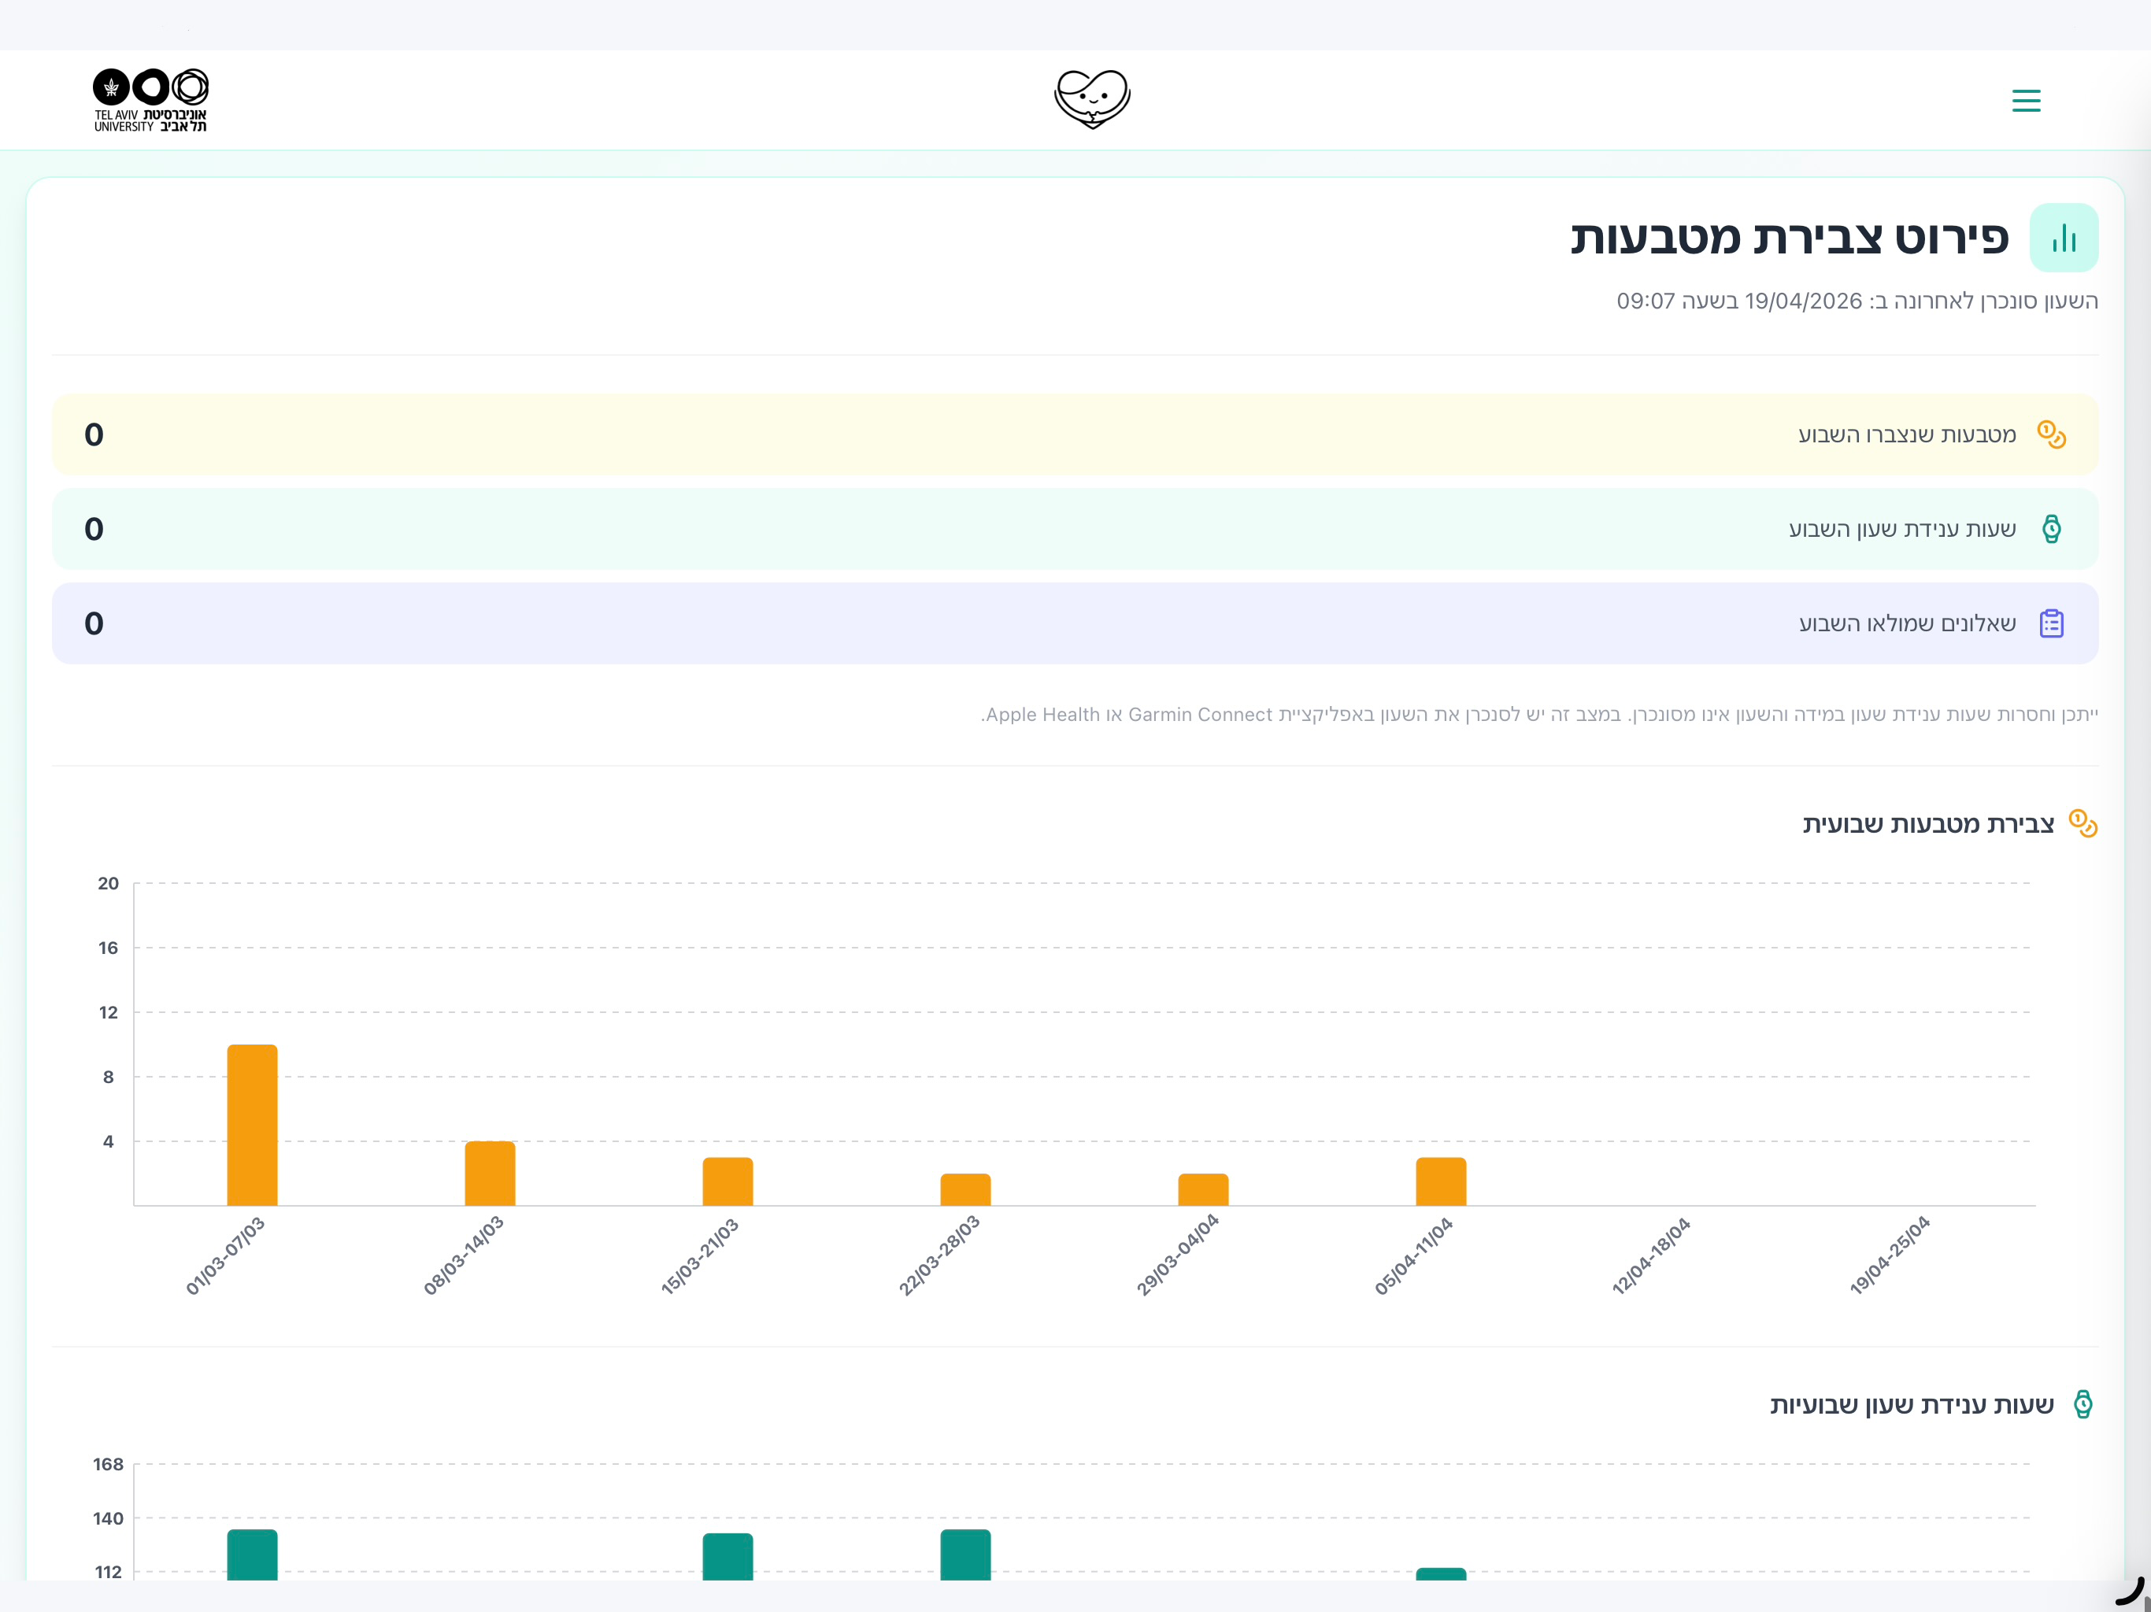The width and height of the screenshot is (2151, 1612).
Task: Click the y-axis value 12 on coins chart
Action: coord(108,1012)
